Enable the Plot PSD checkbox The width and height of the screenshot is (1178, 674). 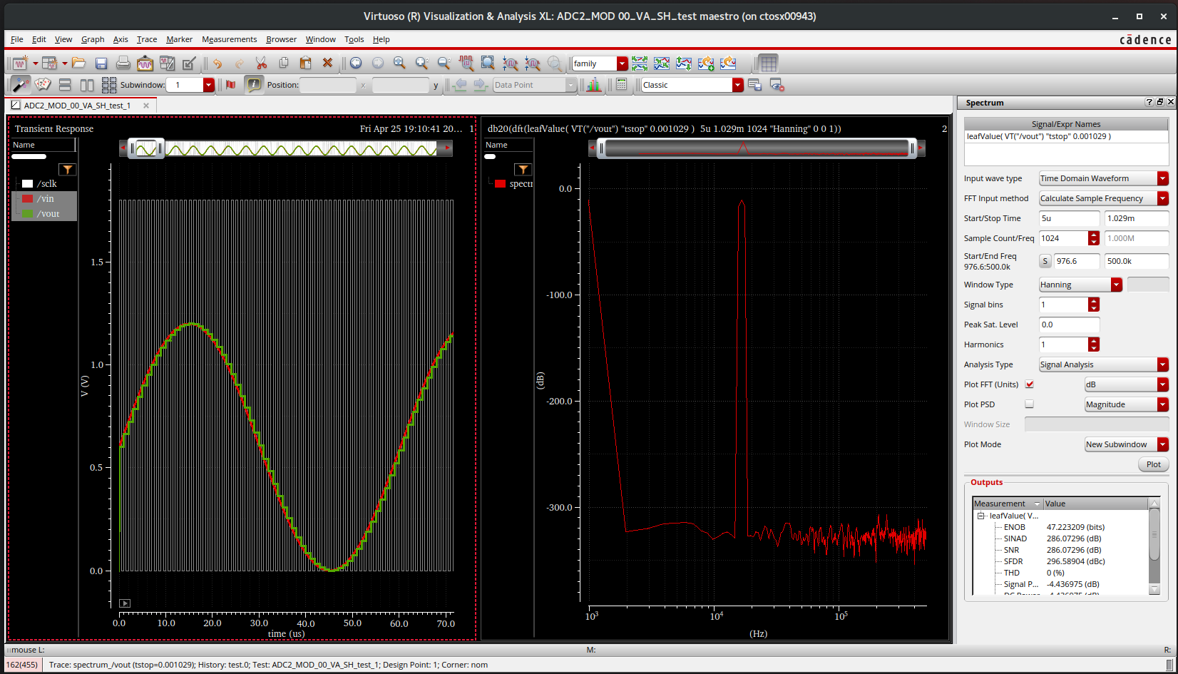click(x=1029, y=404)
